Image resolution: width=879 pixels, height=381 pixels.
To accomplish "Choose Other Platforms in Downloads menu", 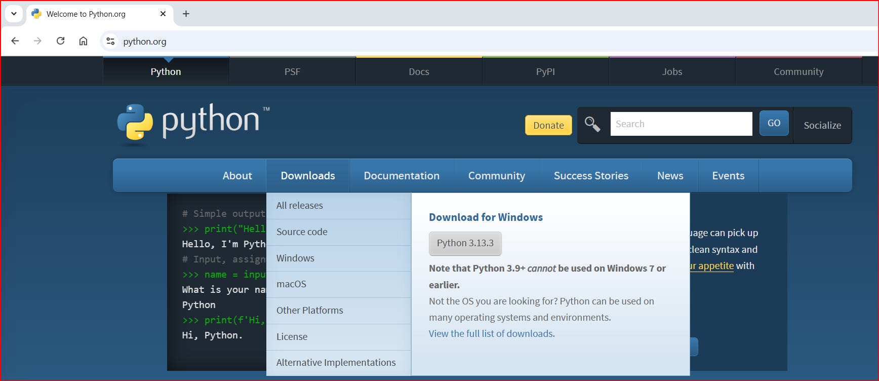I will click(339, 311).
